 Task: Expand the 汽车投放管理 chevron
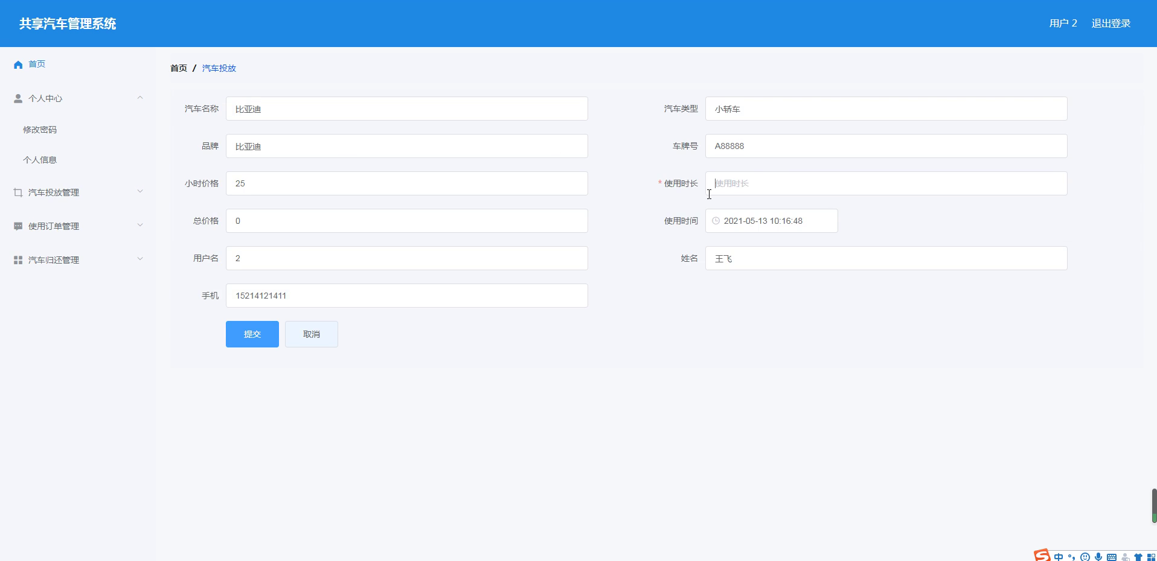[140, 192]
